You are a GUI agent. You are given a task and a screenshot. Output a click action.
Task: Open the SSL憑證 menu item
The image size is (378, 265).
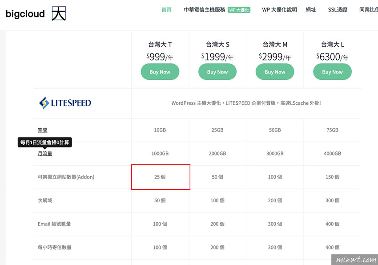pos(338,10)
